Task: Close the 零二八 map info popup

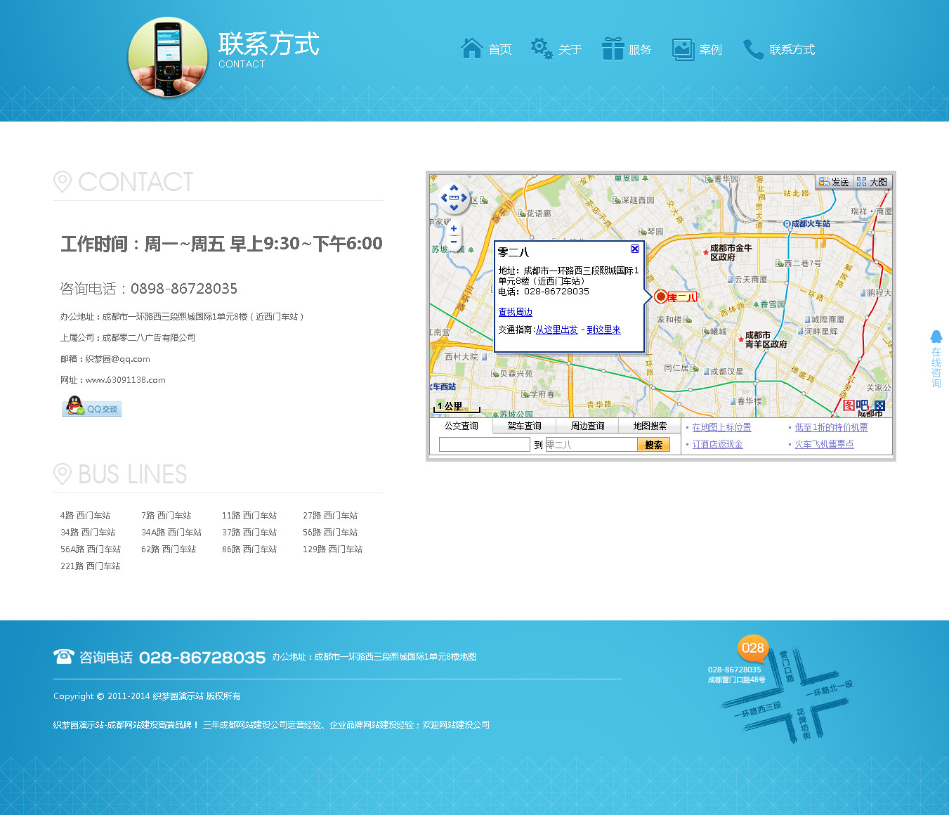Action: click(x=635, y=249)
